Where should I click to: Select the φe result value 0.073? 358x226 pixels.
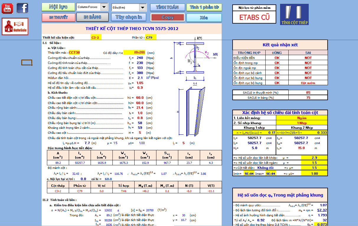(x=321, y=225)
